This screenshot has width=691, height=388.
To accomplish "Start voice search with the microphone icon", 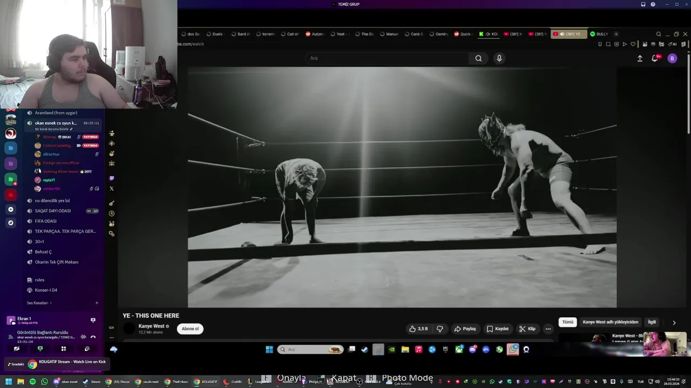I will 499,58.
